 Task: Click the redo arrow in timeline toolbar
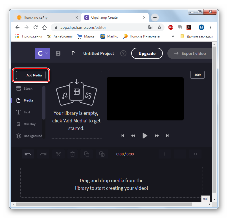43,154
